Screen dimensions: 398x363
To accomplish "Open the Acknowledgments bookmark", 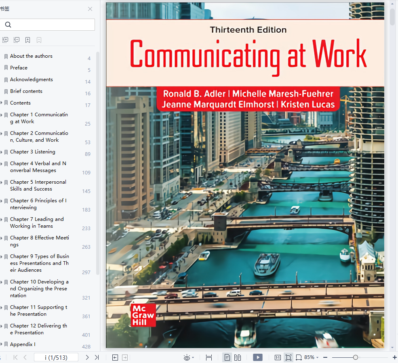I will [32, 80].
